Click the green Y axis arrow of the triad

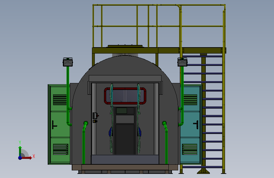(20, 151)
